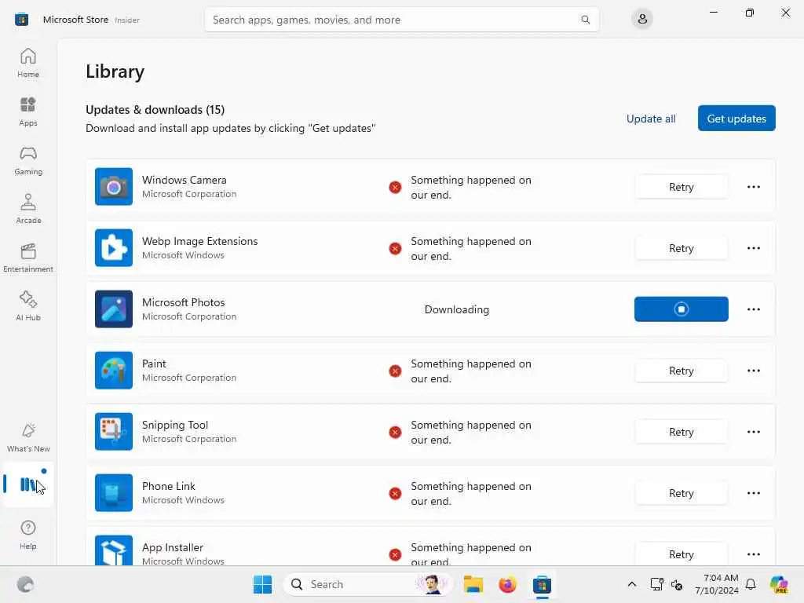Click the error icon next to Windows Camera
The height and width of the screenshot is (603, 804).
(395, 187)
